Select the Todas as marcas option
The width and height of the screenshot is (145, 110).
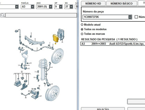pos(82,34)
